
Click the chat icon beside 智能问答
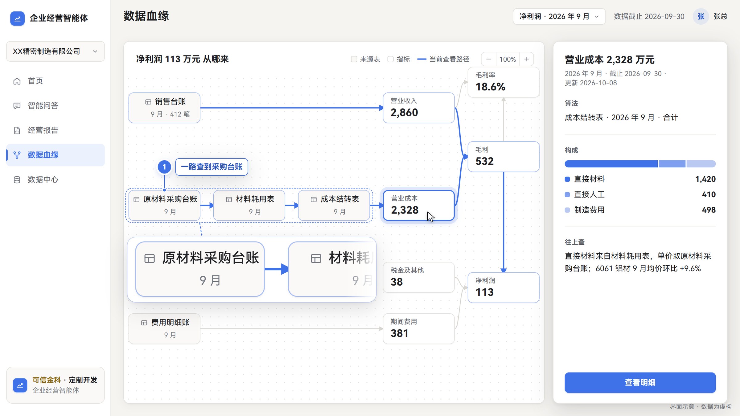coord(17,106)
